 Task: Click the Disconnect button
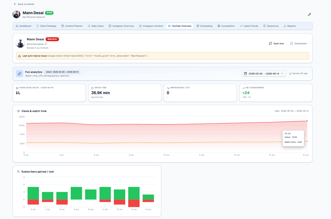(x=298, y=43)
